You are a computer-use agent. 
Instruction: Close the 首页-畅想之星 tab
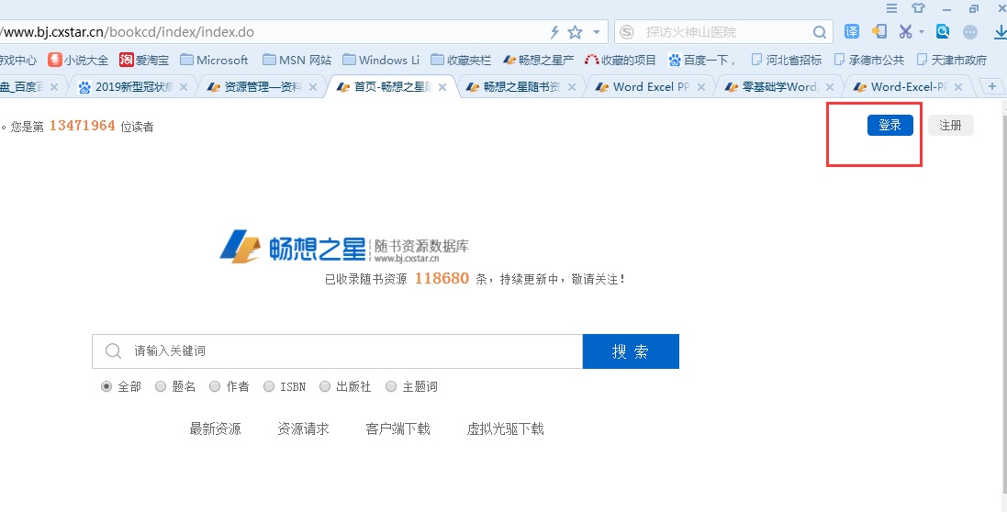pos(442,87)
